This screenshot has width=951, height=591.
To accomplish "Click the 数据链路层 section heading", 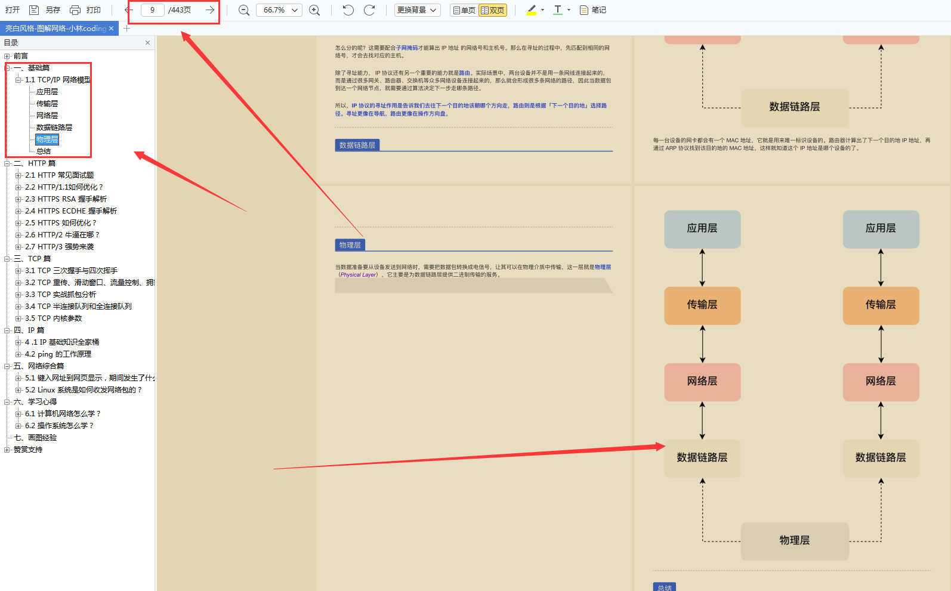I will point(357,145).
